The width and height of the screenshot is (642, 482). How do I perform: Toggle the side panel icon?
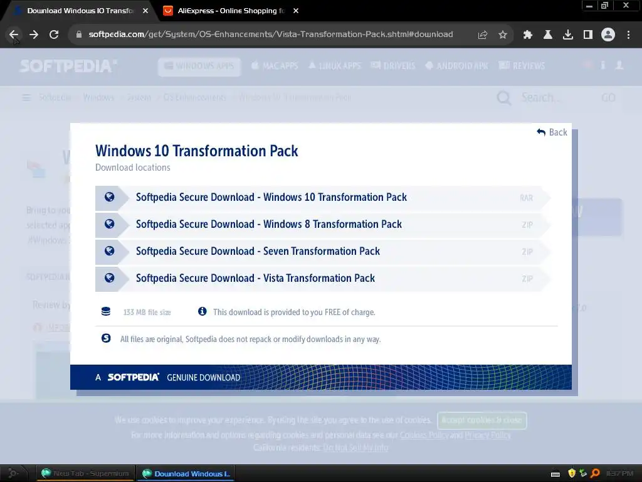[588, 35]
